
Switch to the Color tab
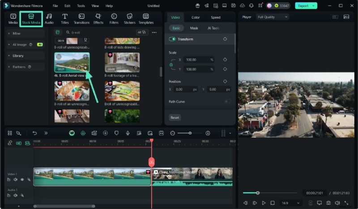point(196,17)
